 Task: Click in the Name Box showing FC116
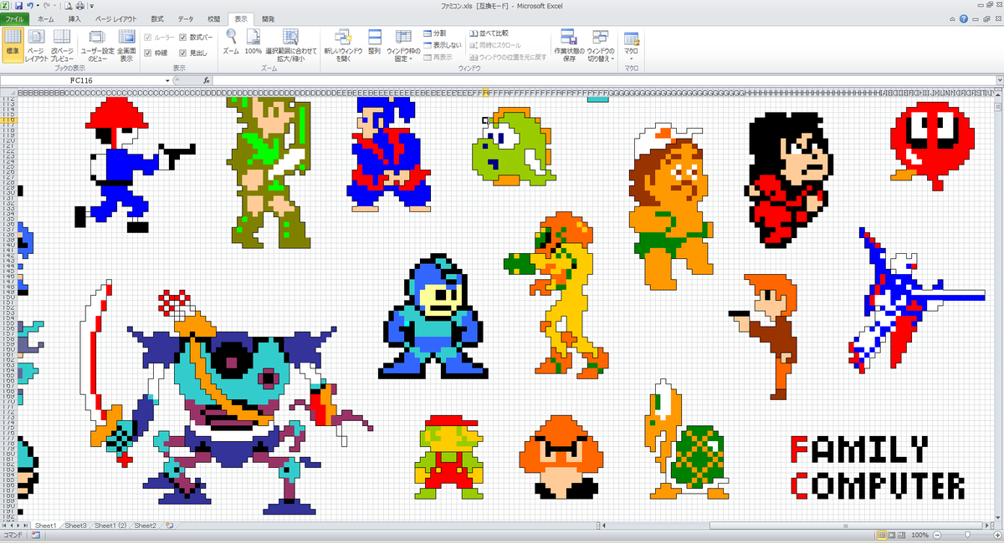82,80
